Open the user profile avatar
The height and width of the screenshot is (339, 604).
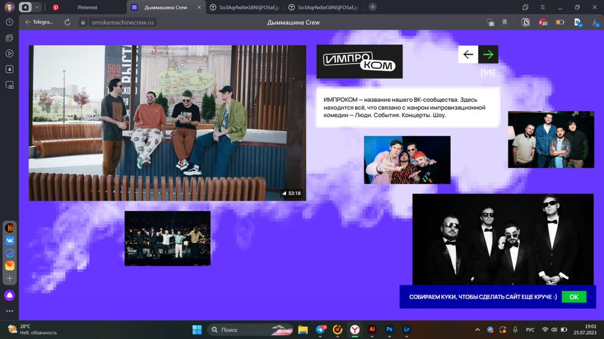click(x=9, y=7)
